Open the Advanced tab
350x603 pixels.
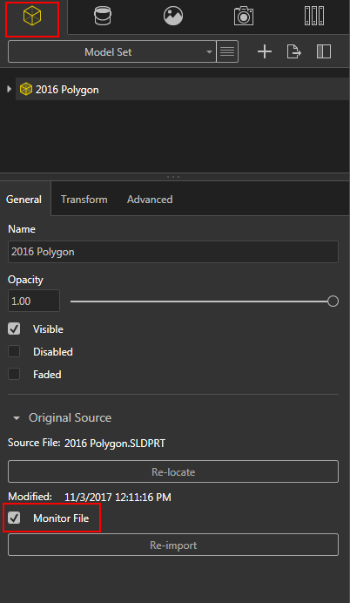tap(150, 200)
